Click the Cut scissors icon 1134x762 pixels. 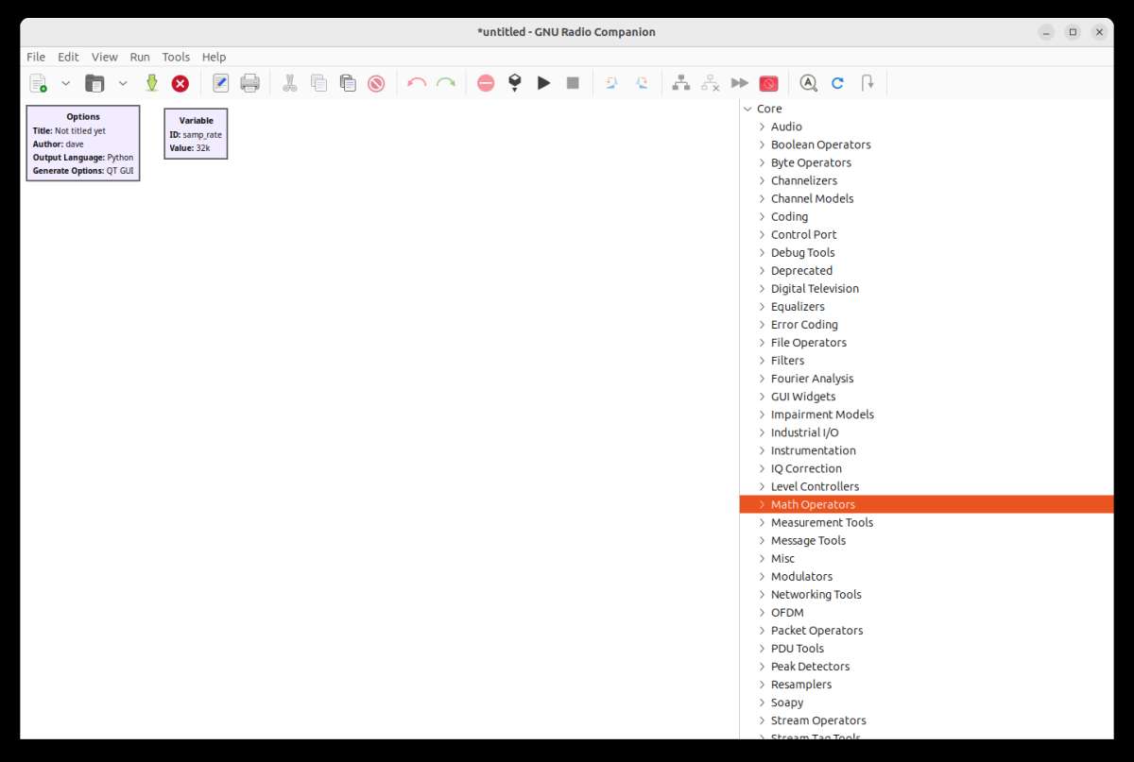(x=290, y=83)
